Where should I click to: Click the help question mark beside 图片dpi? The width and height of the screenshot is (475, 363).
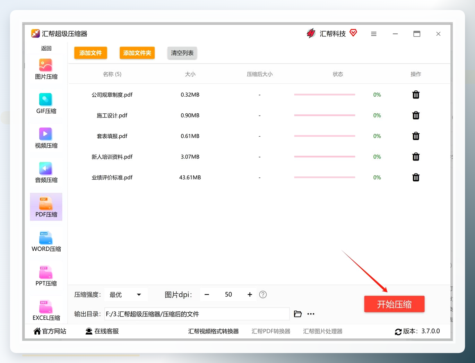[x=263, y=295]
